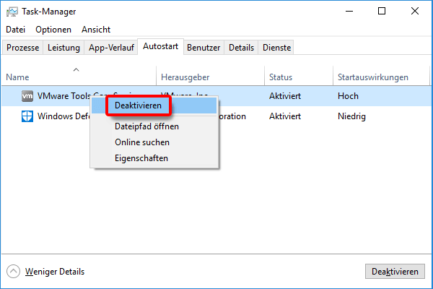Click the Hoch startup impact value
Screen dimensions: 433x289
click(348, 96)
